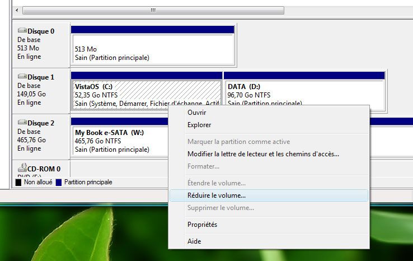Open 'Propriétés' from the context menu
This screenshot has width=413, height=261.
(202, 225)
